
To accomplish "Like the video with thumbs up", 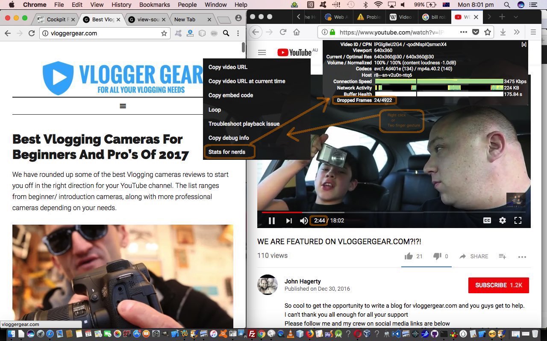I will [x=409, y=256].
